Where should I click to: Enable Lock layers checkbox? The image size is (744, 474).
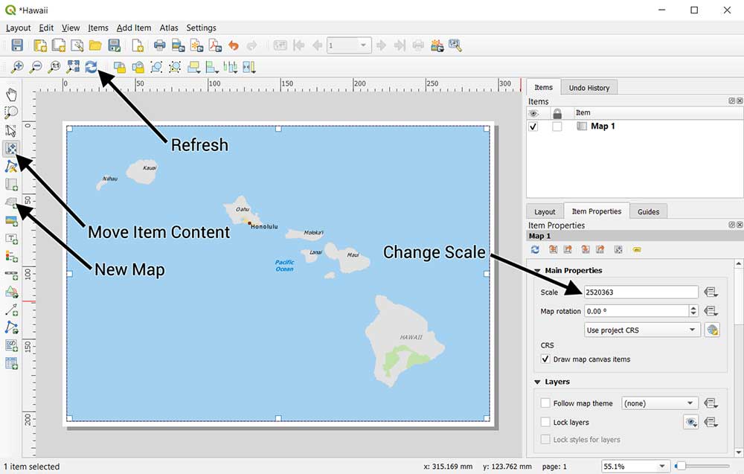(x=545, y=422)
